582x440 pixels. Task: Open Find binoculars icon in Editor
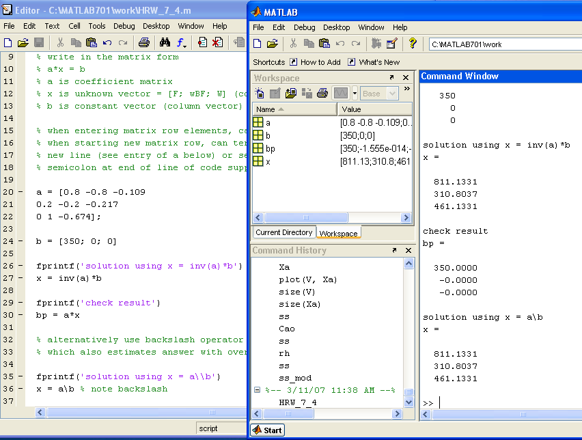[165, 42]
